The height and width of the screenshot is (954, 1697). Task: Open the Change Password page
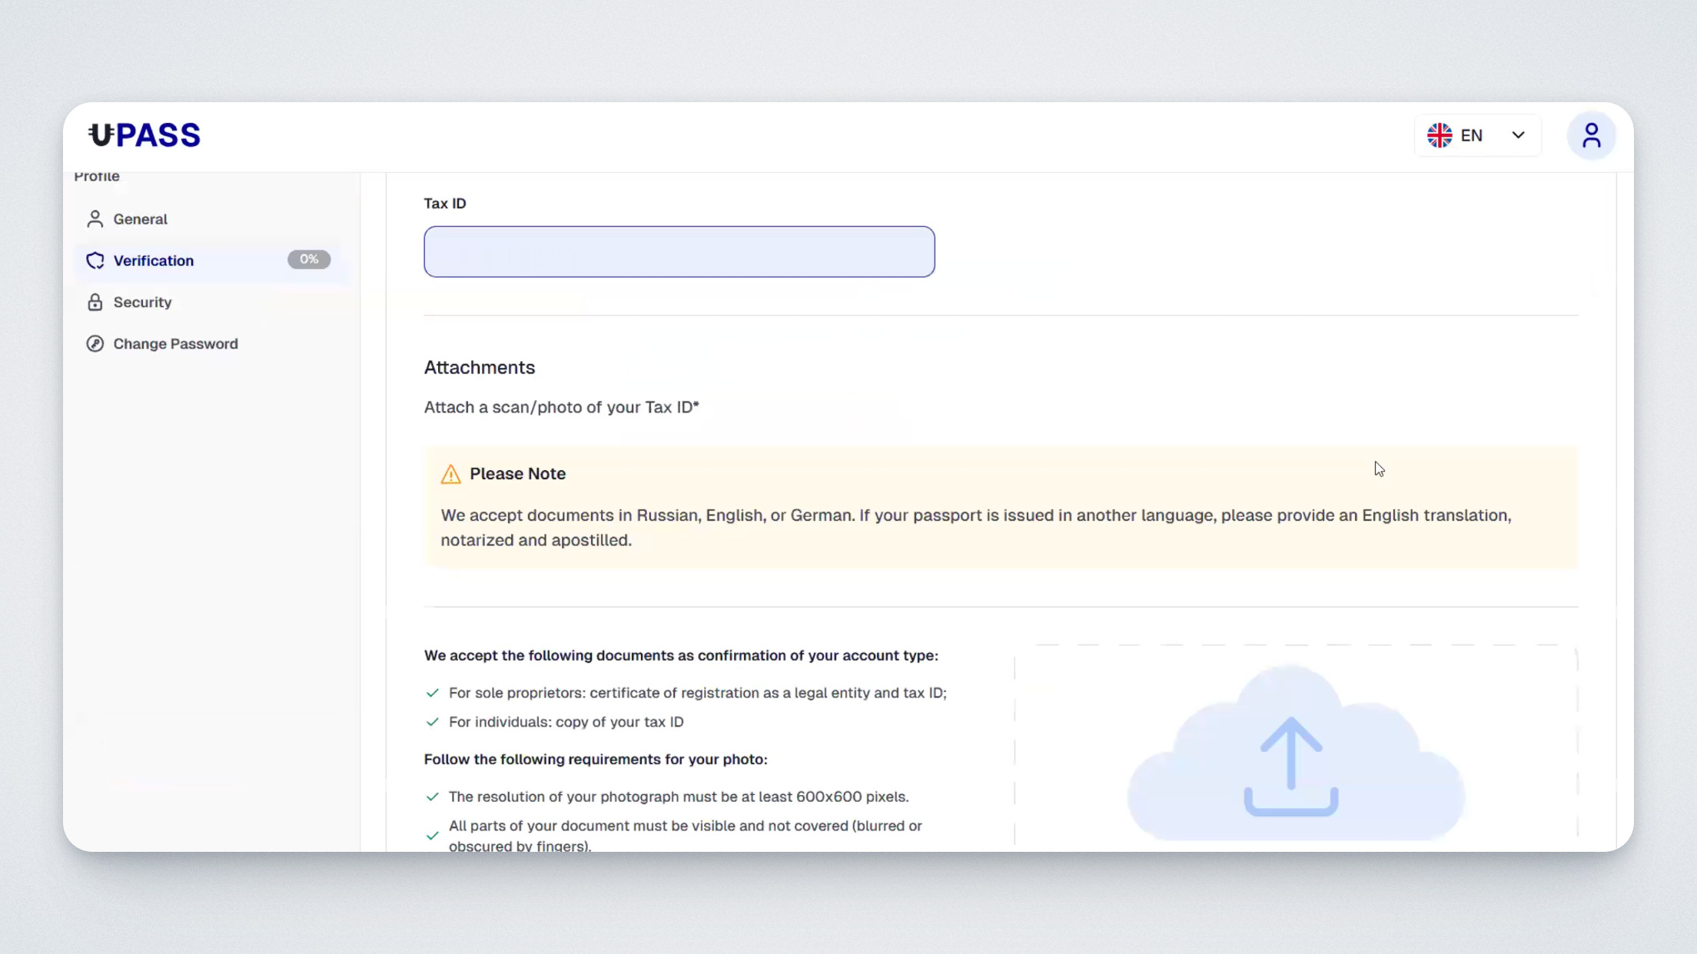(175, 343)
